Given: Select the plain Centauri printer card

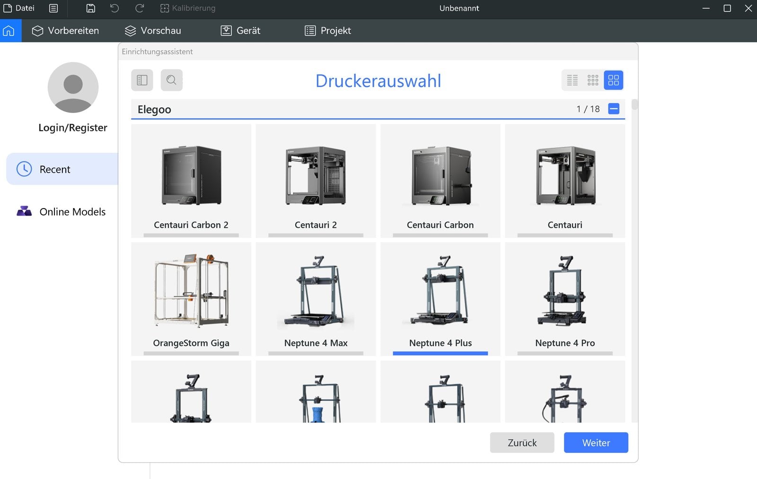Looking at the screenshot, I should tap(565, 181).
